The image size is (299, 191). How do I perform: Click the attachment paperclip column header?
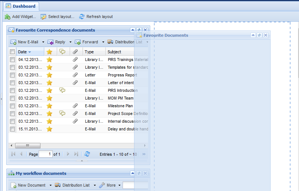click(75, 52)
